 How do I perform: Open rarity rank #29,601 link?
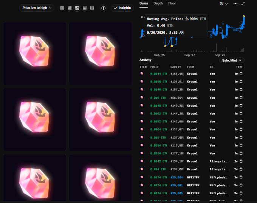[x=176, y=185]
